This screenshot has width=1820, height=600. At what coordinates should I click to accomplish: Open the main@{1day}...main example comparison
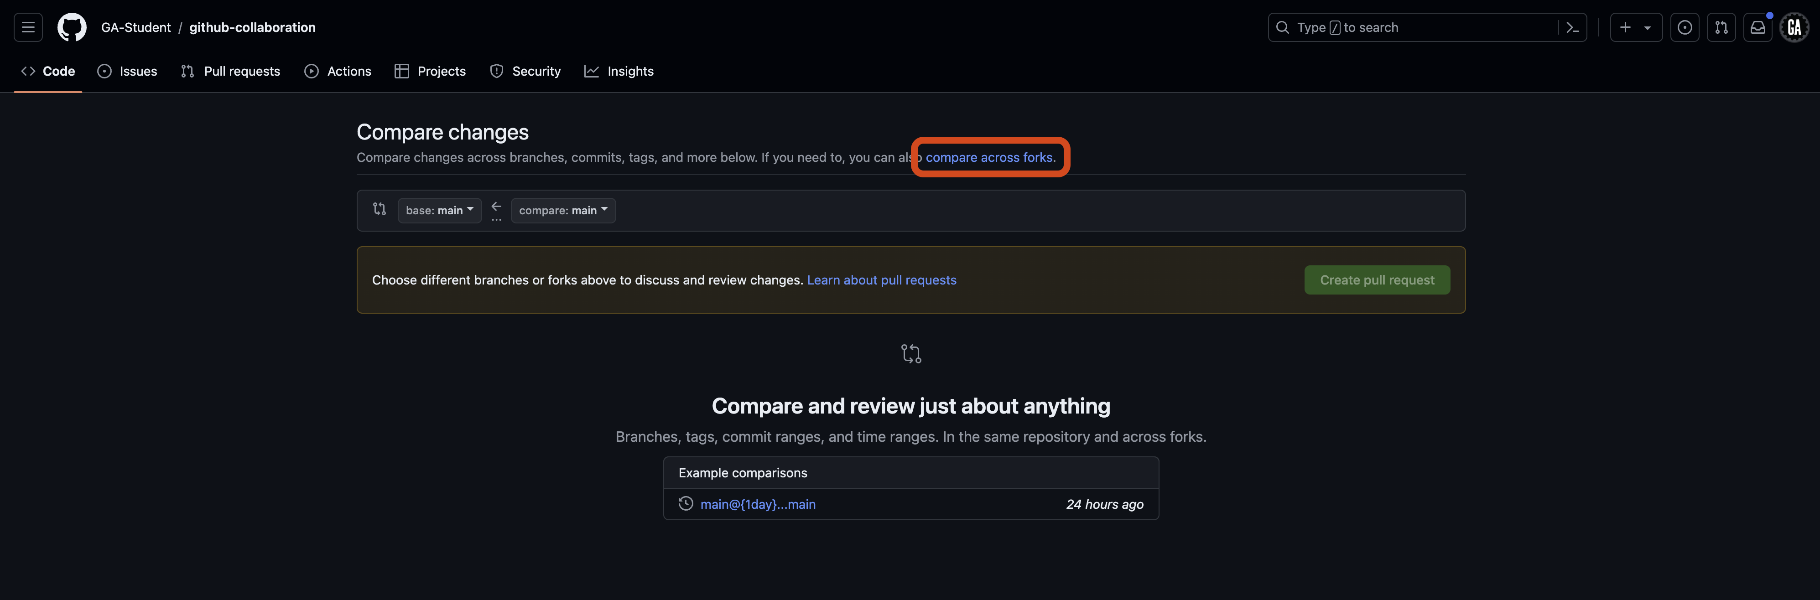tap(757, 504)
